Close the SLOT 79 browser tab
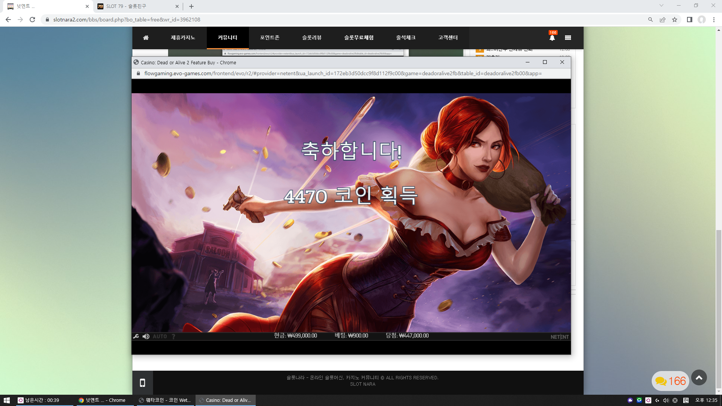722x406 pixels. click(x=177, y=6)
